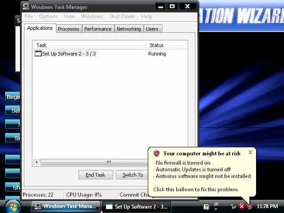This screenshot has width=284, height=213.
Task: Minimize the Windows Task Manager window
Action: coord(161,7)
